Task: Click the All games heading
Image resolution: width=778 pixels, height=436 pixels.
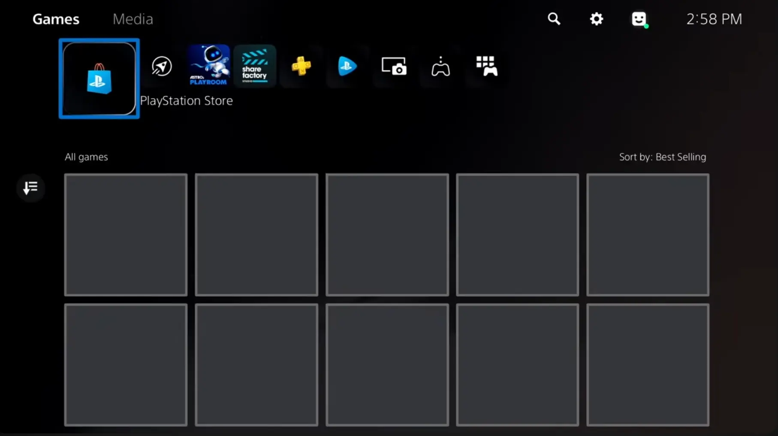Action: (x=86, y=157)
